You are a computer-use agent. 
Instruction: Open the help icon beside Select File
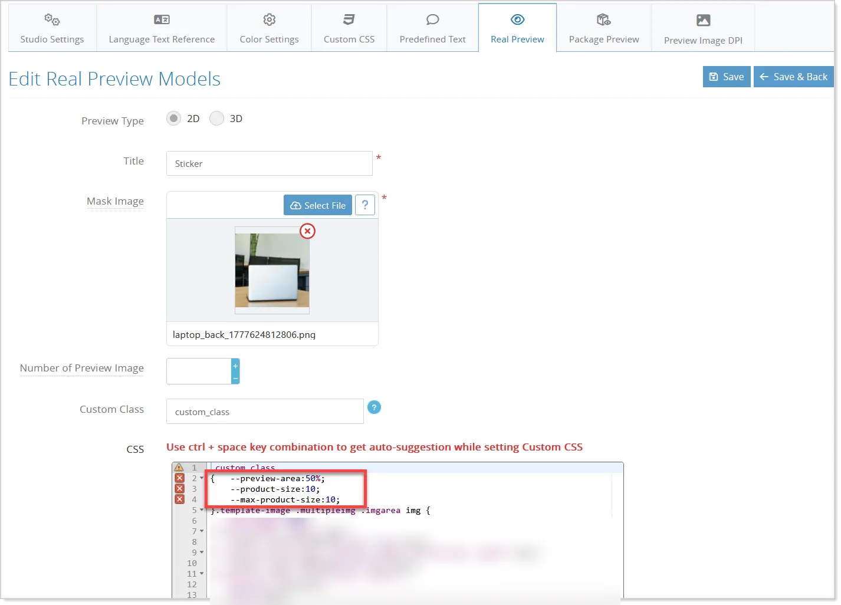(x=365, y=205)
